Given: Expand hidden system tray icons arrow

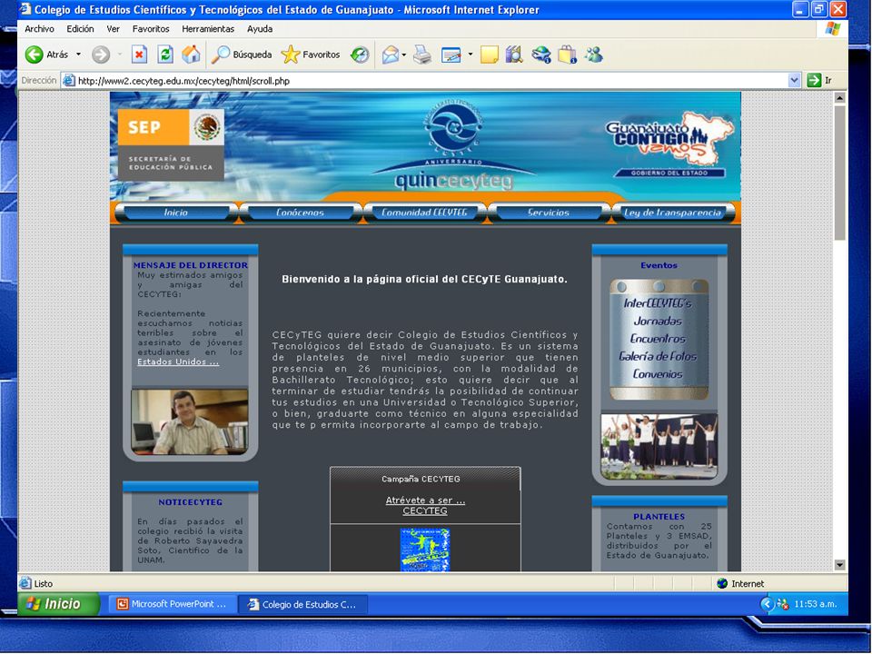Looking at the screenshot, I should 768,604.
